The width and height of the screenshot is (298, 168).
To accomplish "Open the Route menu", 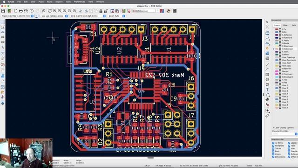I will pyautogui.click(x=49, y=2).
